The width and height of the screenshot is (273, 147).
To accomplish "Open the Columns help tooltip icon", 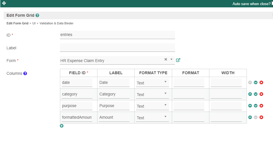I will pyautogui.click(x=25, y=73).
